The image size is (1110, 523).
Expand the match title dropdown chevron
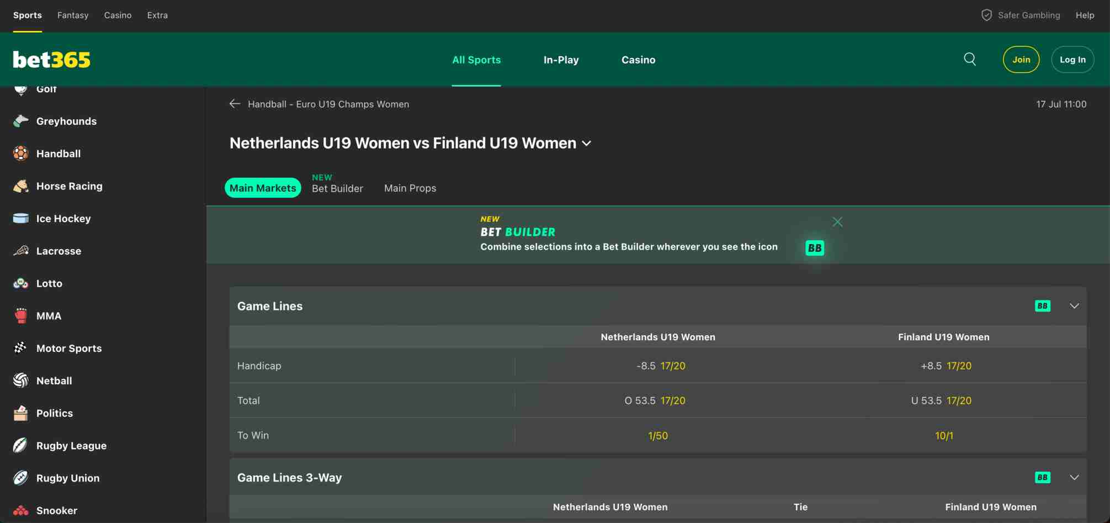(x=587, y=144)
